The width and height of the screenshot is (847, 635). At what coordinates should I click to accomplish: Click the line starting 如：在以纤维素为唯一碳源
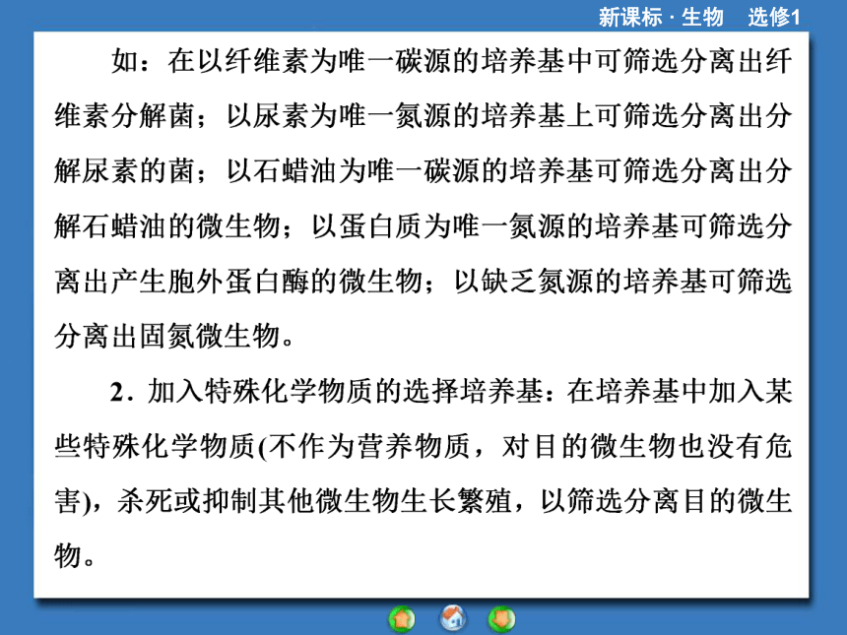tap(452, 61)
